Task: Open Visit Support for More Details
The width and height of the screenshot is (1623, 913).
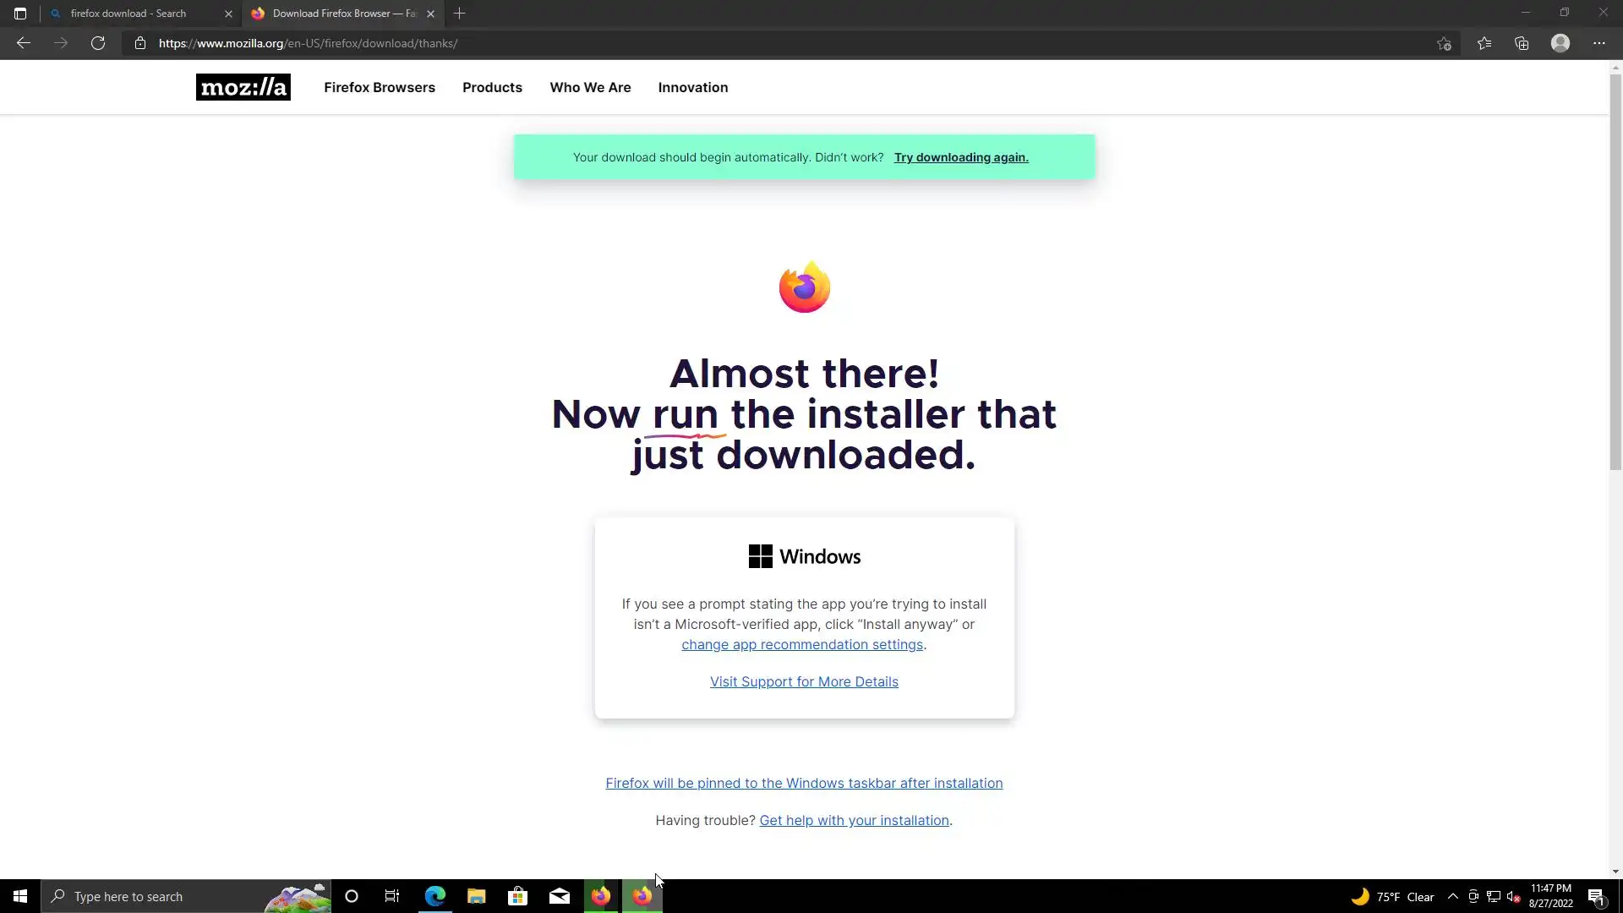Action: pyautogui.click(x=804, y=681)
